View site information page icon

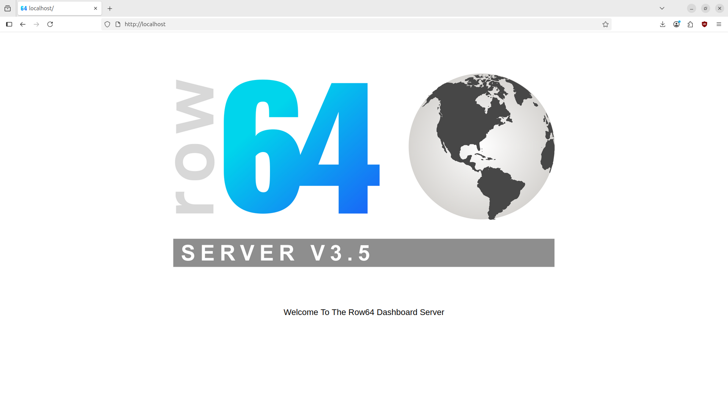(x=118, y=24)
